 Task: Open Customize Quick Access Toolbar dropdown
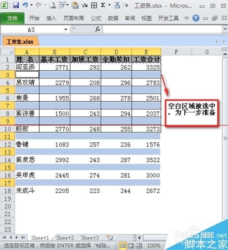[x=127, y=6]
